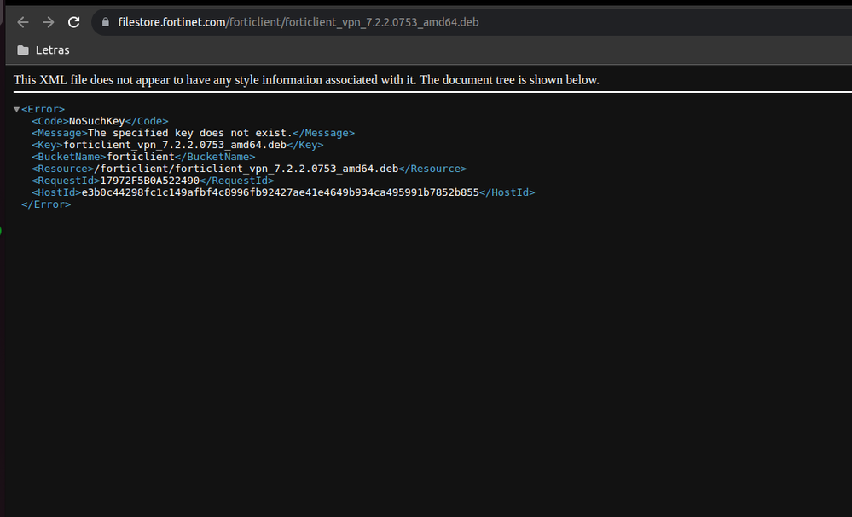Click the Resource path line
Viewport: 852px width, 517px height.
(x=246, y=169)
